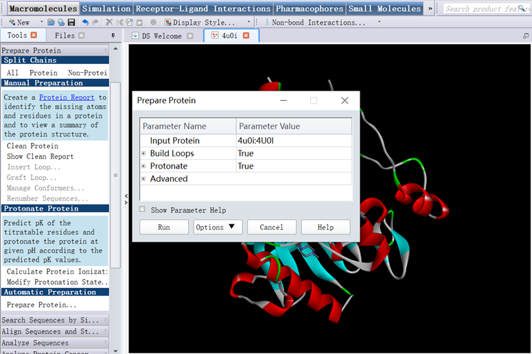This screenshot has width=532, height=354.
Task: Click the Save disk icon in toolbar
Action: [x=71, y=23]
